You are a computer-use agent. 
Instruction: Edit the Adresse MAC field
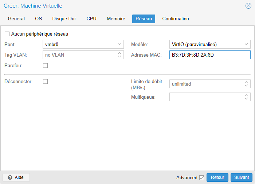tap(210, 55)
